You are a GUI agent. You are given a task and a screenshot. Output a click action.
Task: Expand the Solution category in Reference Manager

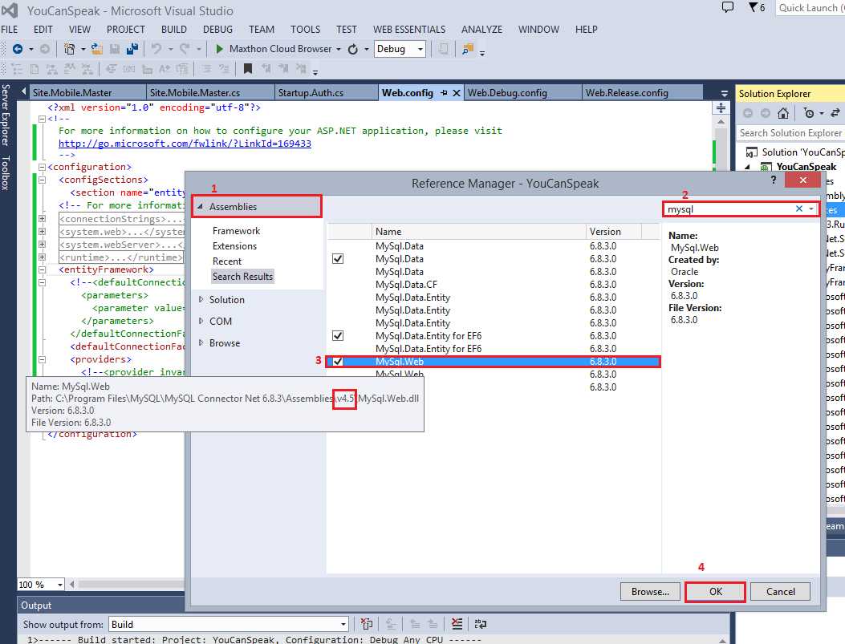pyautogui.click(x=226, y=300)
